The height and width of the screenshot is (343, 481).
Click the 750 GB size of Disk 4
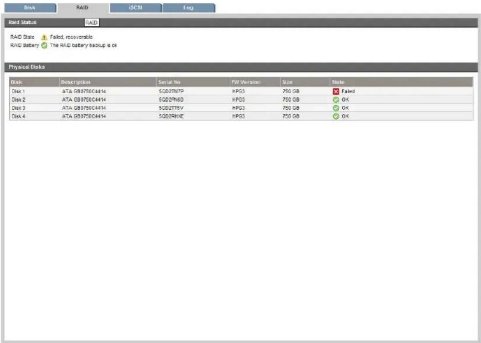(x=291, y=116)
